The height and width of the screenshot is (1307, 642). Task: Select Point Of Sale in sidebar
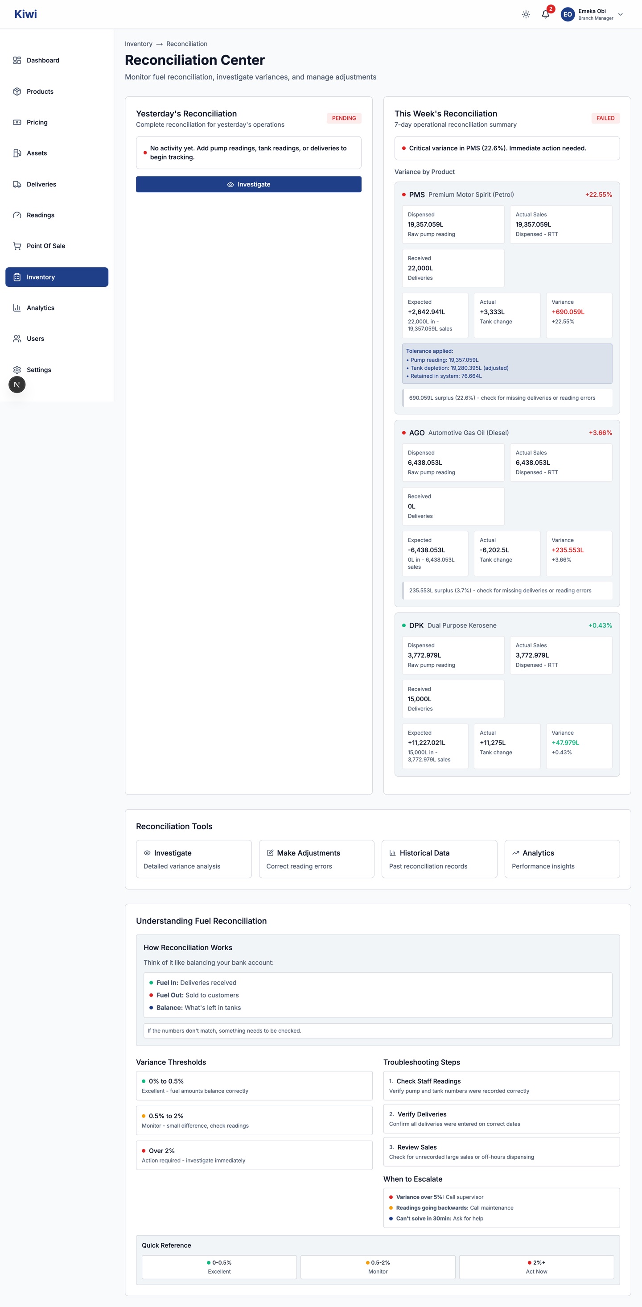57,246
